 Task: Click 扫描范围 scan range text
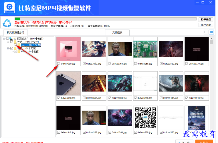pyautogui.click(x=31, y=26)
